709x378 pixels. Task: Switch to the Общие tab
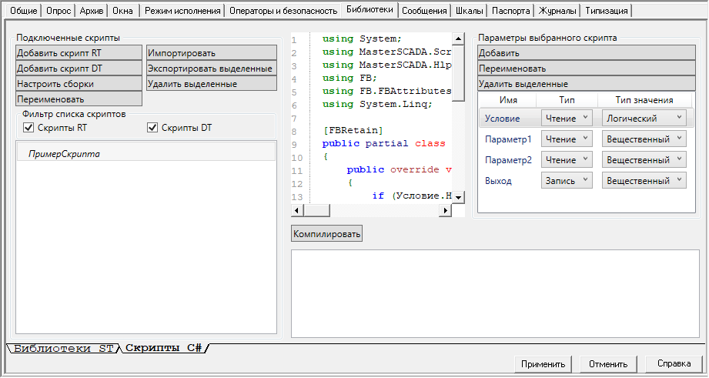(x=23, y=11)
